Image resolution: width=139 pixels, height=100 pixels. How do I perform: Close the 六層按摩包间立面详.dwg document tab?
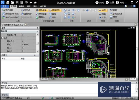pyautogui.click(x=26, y=25)
